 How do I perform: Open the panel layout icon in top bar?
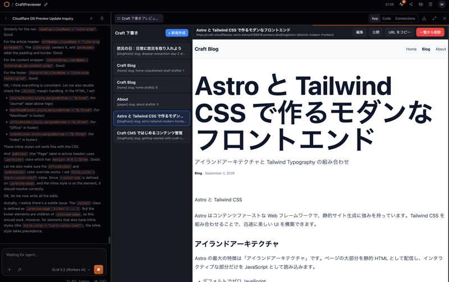(420, 4)
